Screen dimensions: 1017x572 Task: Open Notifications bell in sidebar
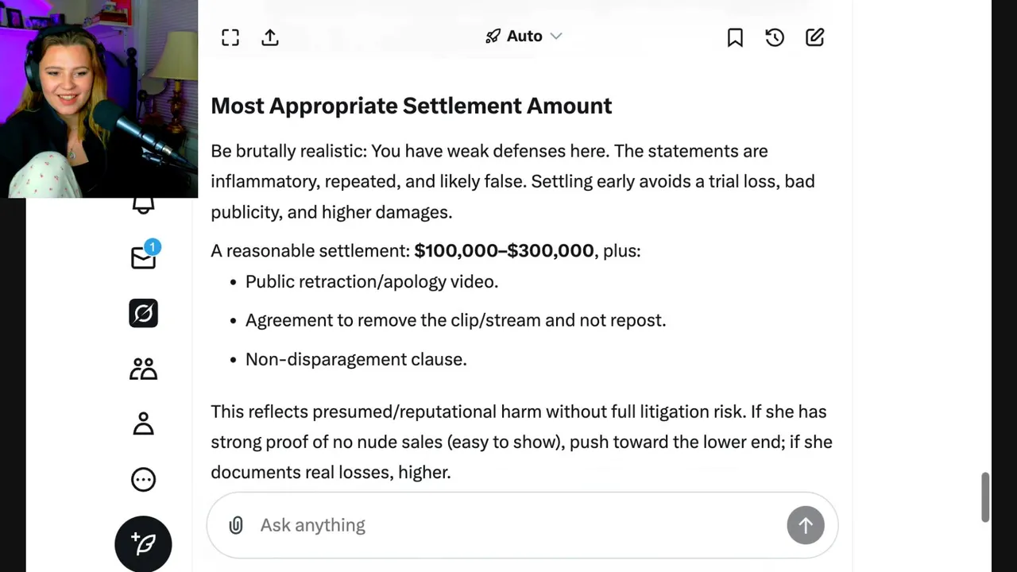(x=143, y=205)
